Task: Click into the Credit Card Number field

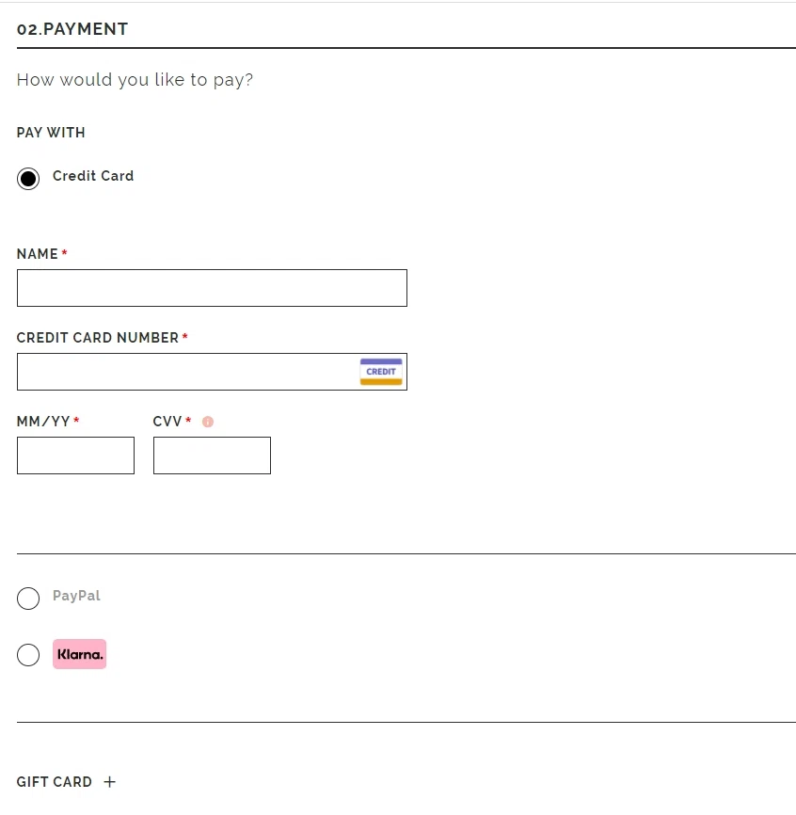Action: click(x=188, y=372)
